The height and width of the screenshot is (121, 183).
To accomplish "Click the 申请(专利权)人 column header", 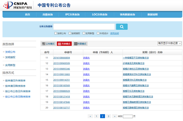I will pos(103,52).
